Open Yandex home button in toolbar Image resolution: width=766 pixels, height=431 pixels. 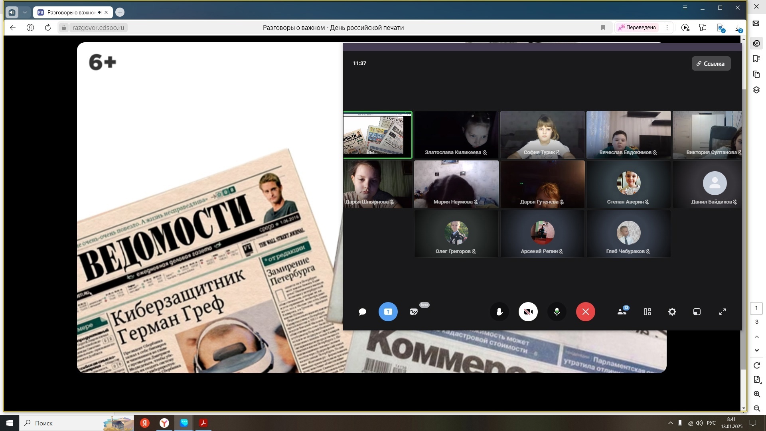30,28
